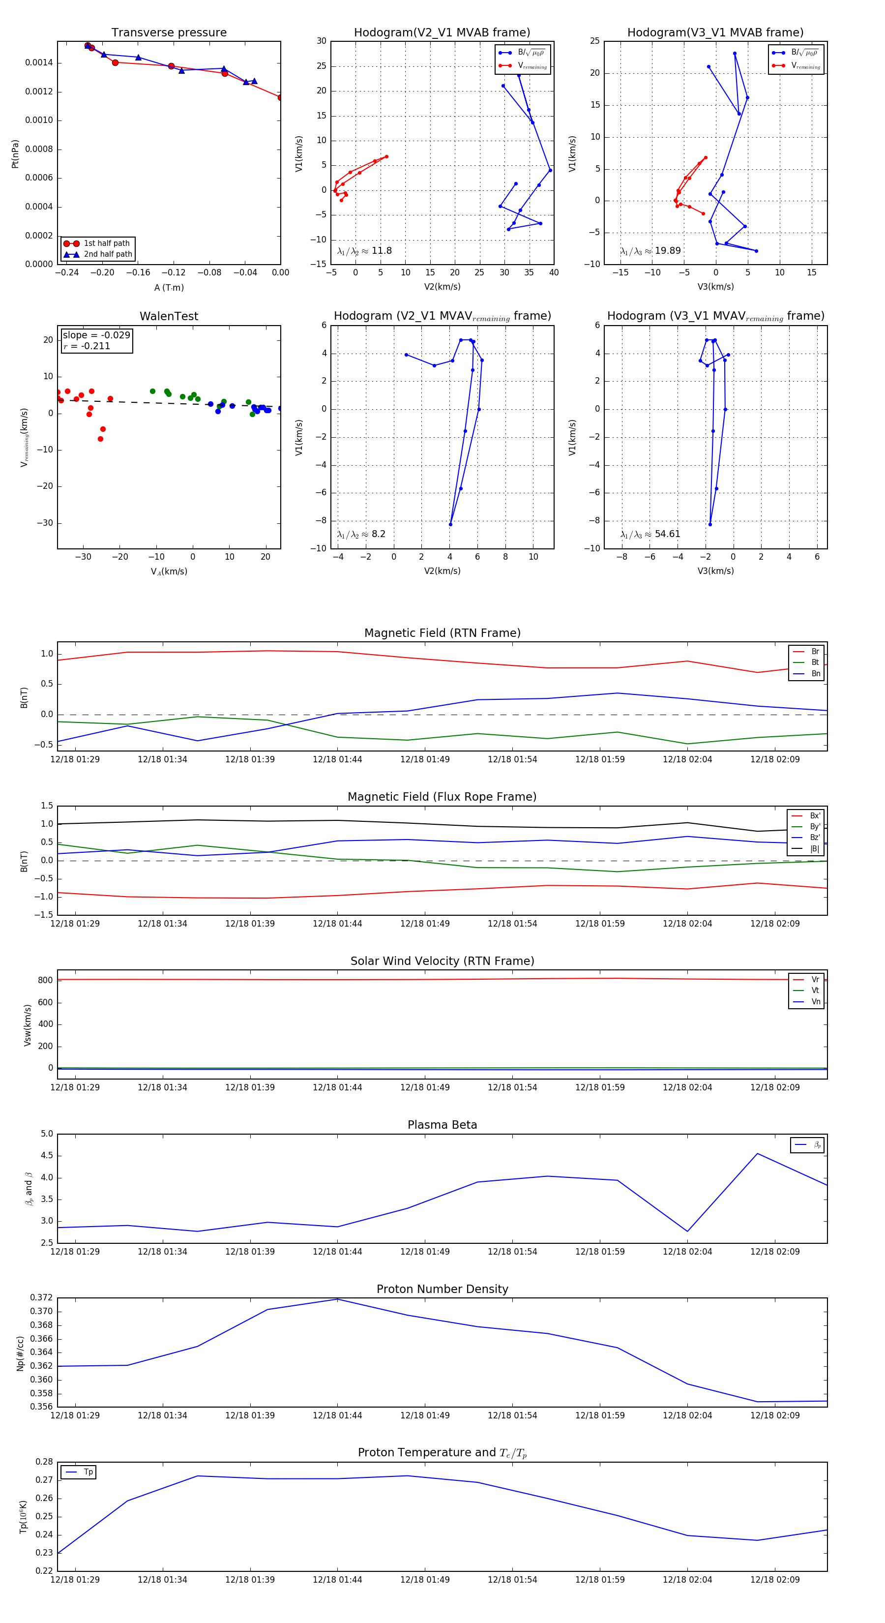
Task: Click the βp legend in Plasma Beta plot
Action: pos(807,1145)
